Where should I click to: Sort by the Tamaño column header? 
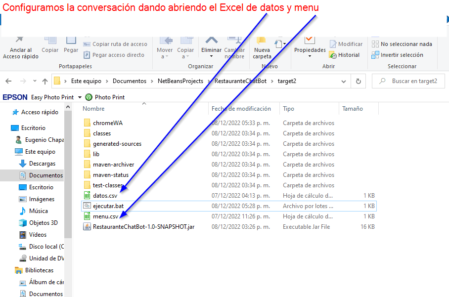click(x=353, y=109)
